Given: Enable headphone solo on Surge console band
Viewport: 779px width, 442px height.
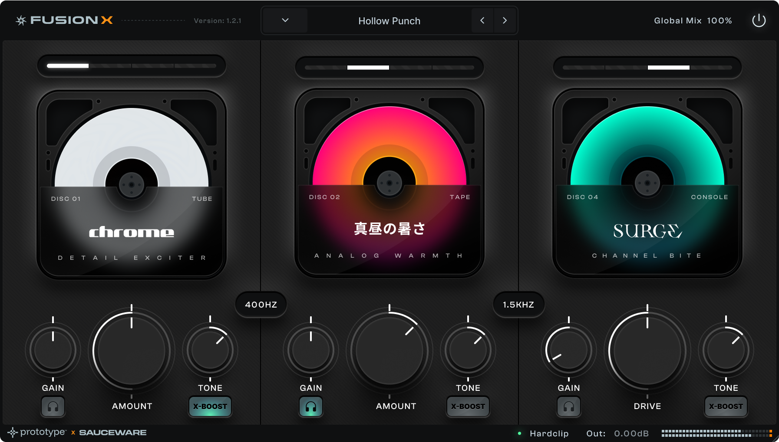Looking at the screenshot, I should [x=569, y=407].
